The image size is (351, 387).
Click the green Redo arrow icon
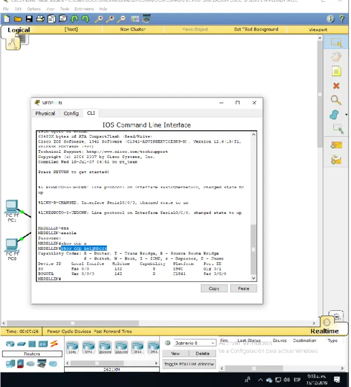click(85, 19)
